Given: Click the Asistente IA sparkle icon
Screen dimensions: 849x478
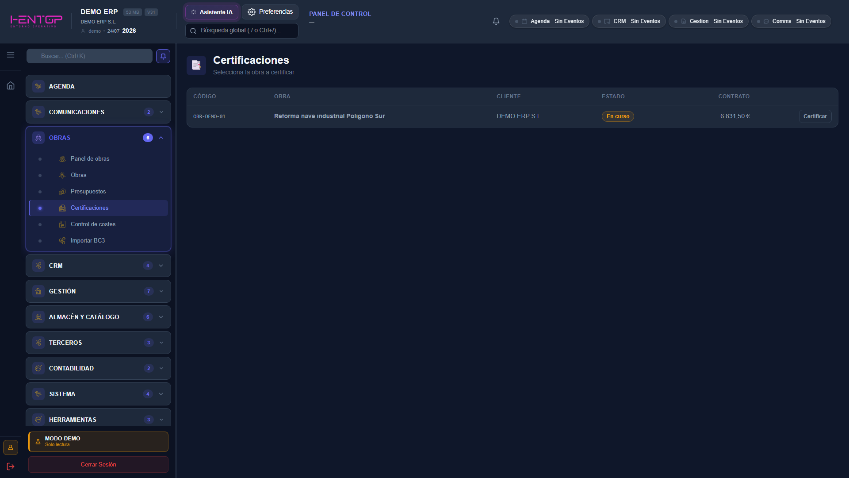Looking at the screenshot, I should [x=193, y=12].
